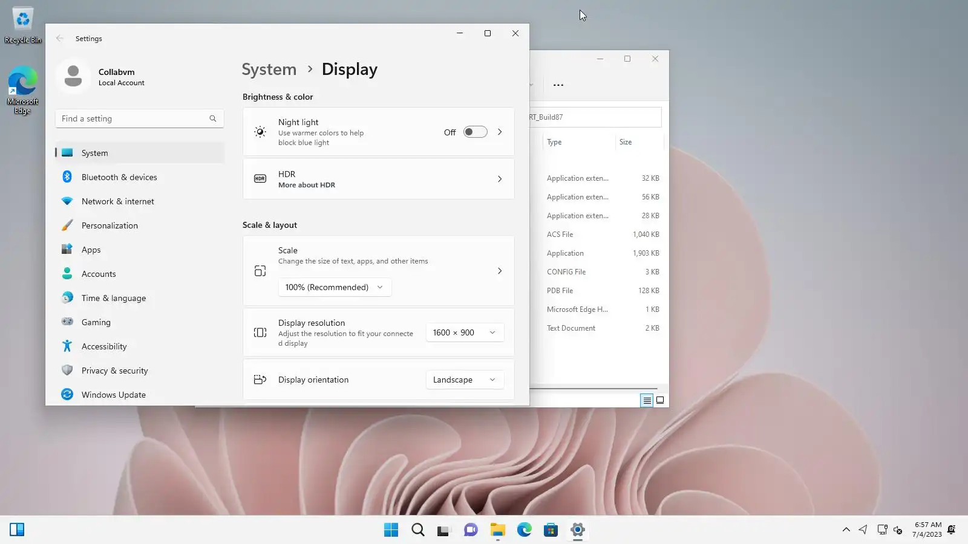Open the Recycle Bin desktop icon
Viewport: 968px width, 544px height.
23,25
